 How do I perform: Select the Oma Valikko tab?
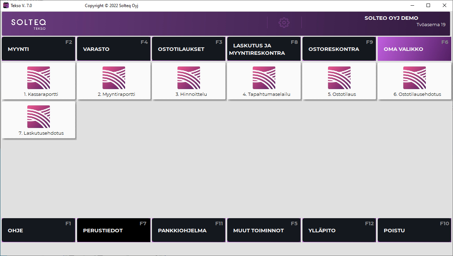coord(414,49)
